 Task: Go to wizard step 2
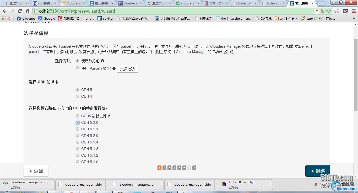tap(164, 168)
